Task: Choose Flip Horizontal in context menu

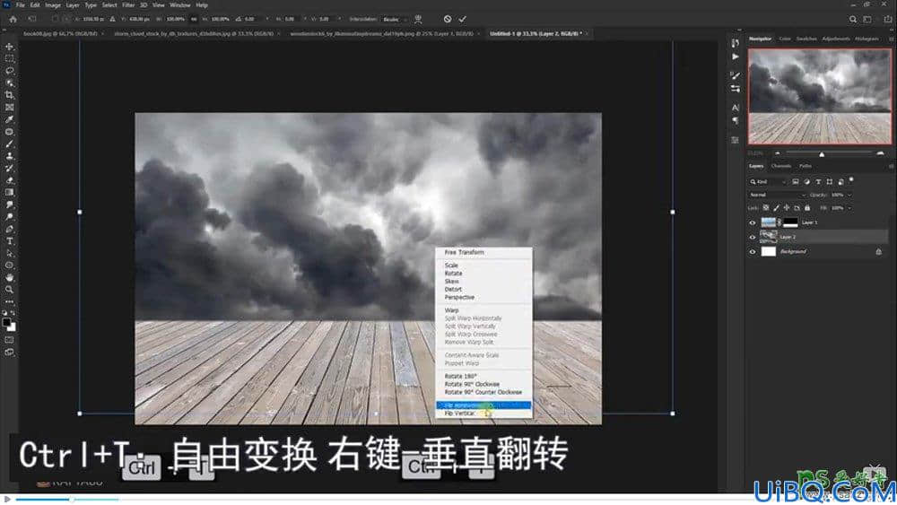Action: click(484, 405)
